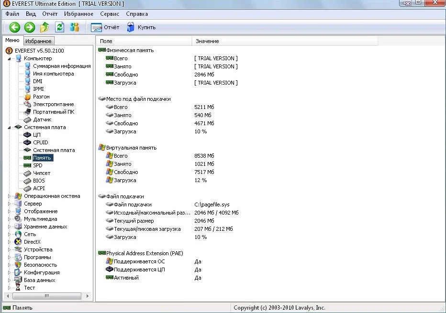
Task: Select the Физическая память group header
Action: point(130,50)
